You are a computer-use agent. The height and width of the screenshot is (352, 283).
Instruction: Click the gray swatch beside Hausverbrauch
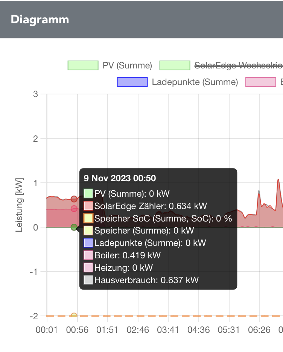tap(88, 280)
